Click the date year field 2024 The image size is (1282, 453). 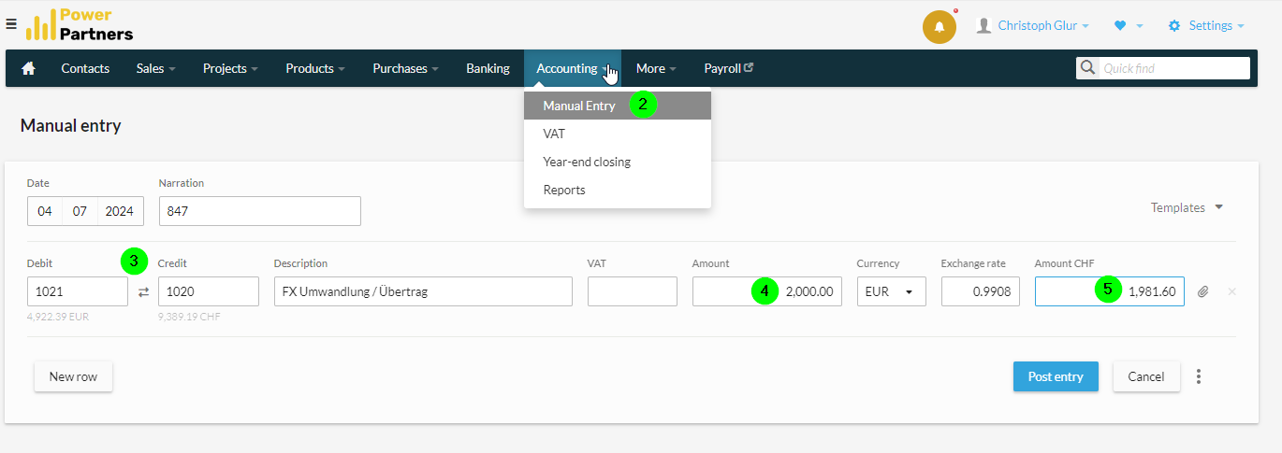point(120,211)
